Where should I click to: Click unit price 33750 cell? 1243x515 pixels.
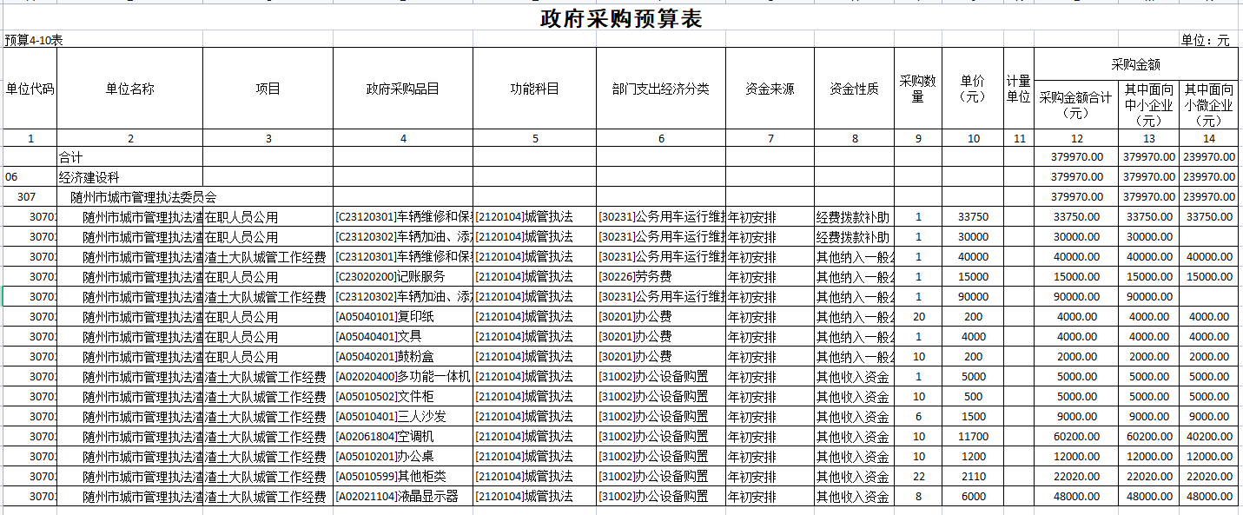pyautogui.click(x=973, y=217)
